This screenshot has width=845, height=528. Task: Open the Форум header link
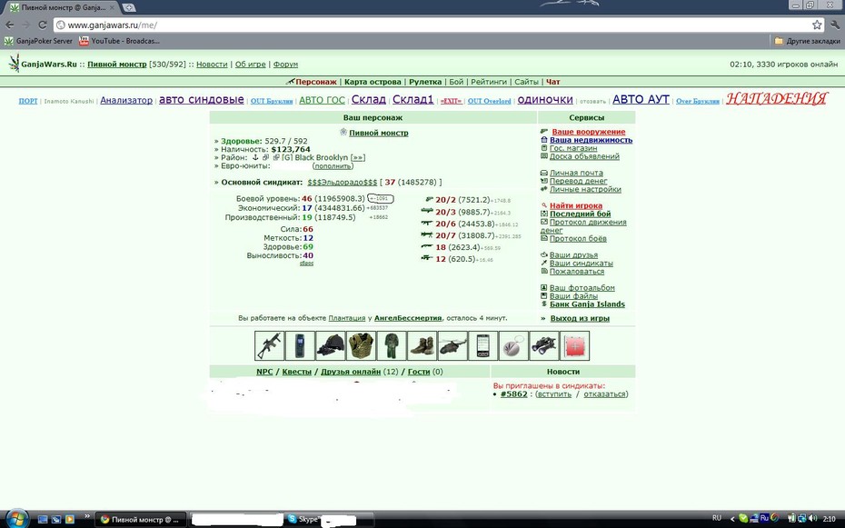click(x=285, y=65)
